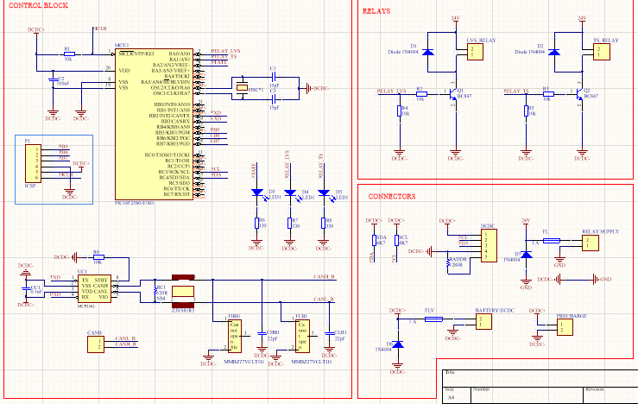Select resistor R8 330
This screenshot has width=638, height=404.
[324, 223]
